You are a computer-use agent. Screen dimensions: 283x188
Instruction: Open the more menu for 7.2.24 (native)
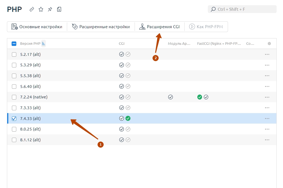click(x=267, y=97)
